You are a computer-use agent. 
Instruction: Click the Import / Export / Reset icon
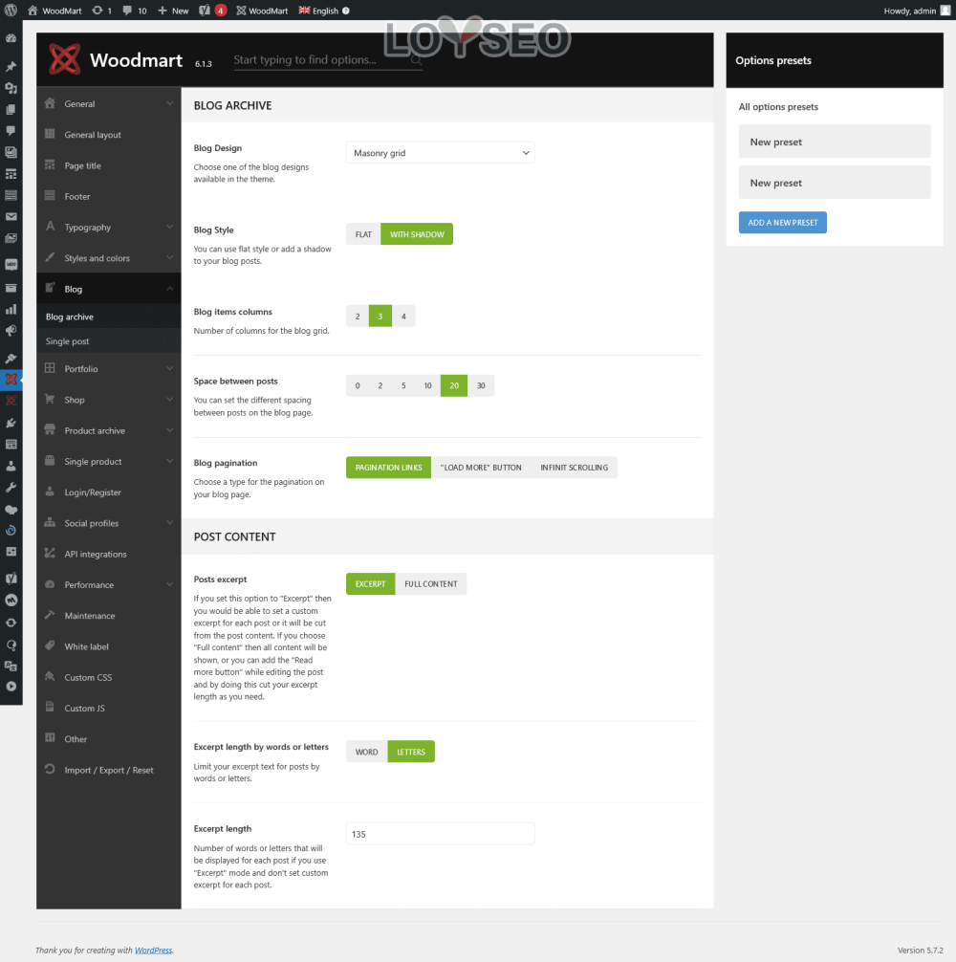click(x=51, y=769)
